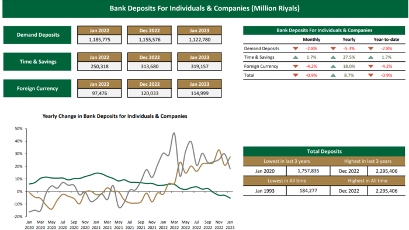Click the red down arrow for Foreign Currency Year-to-date
The image size is (409, 230).
pos(370,67)
